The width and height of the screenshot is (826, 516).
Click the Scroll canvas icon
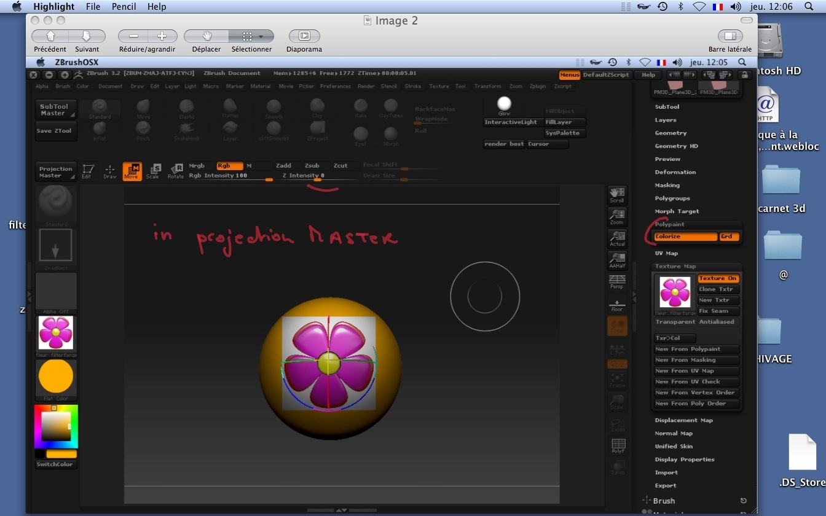tap(617, 195)
